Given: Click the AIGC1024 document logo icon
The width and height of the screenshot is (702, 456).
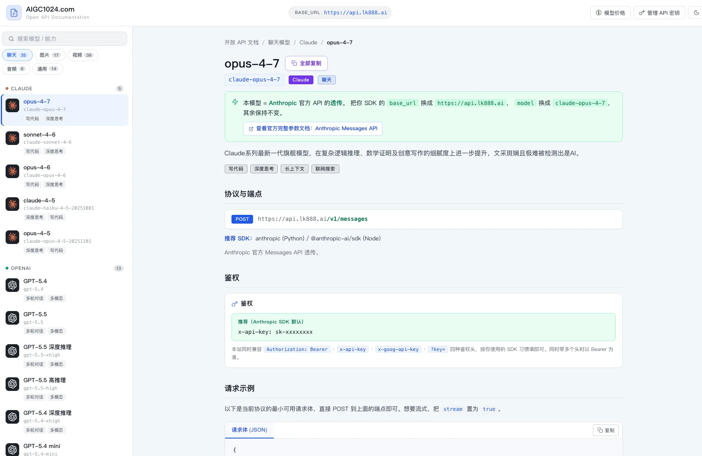Looking at the screenshot, I should pyautogui.click(x=14, y=13).
